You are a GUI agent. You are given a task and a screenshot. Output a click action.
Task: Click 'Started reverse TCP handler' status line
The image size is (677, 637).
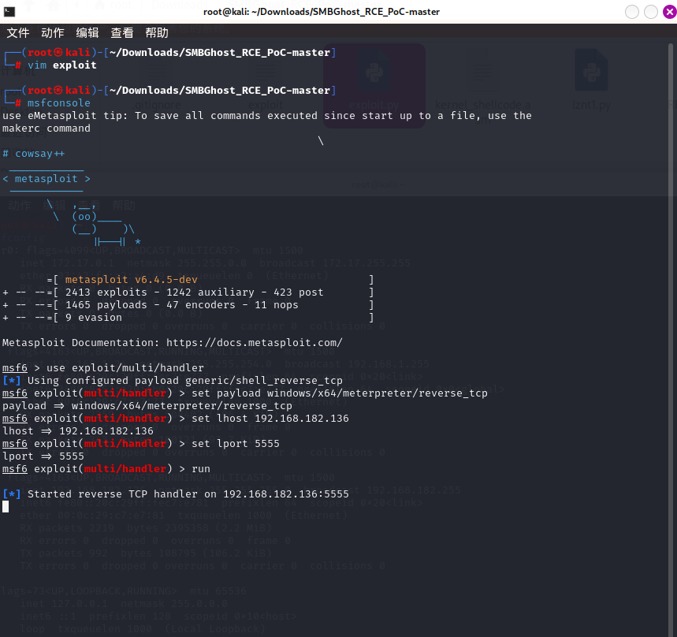(175, 494)
